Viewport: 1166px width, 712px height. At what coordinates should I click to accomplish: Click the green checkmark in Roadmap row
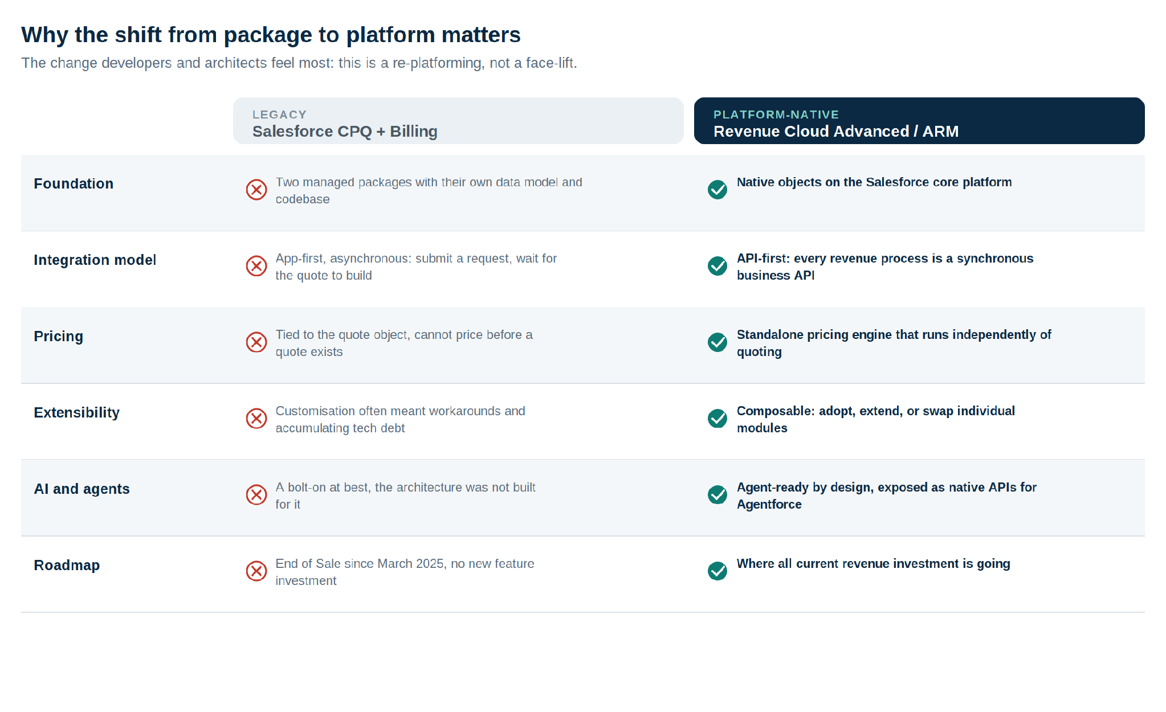(717, 571)
